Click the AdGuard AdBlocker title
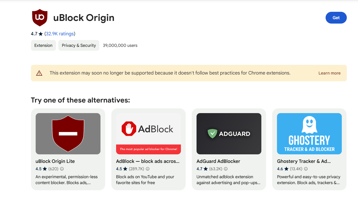The height and width of the screenshot is (200, 358). pos(218,161)
